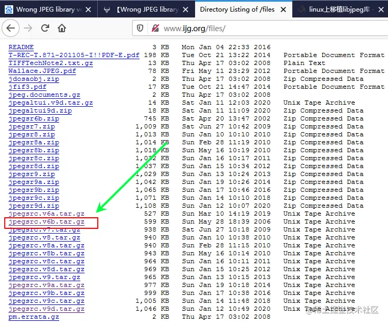The height and width of the screenshot is (324, 388).
Task: Download jpegsr7.zip
Action: [x=32, y=126]
